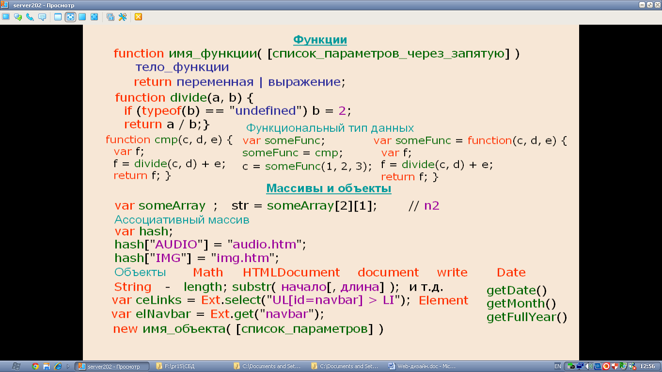Click new имя_объекта line
Screen dimensions: 662x372
click(248, 329)
